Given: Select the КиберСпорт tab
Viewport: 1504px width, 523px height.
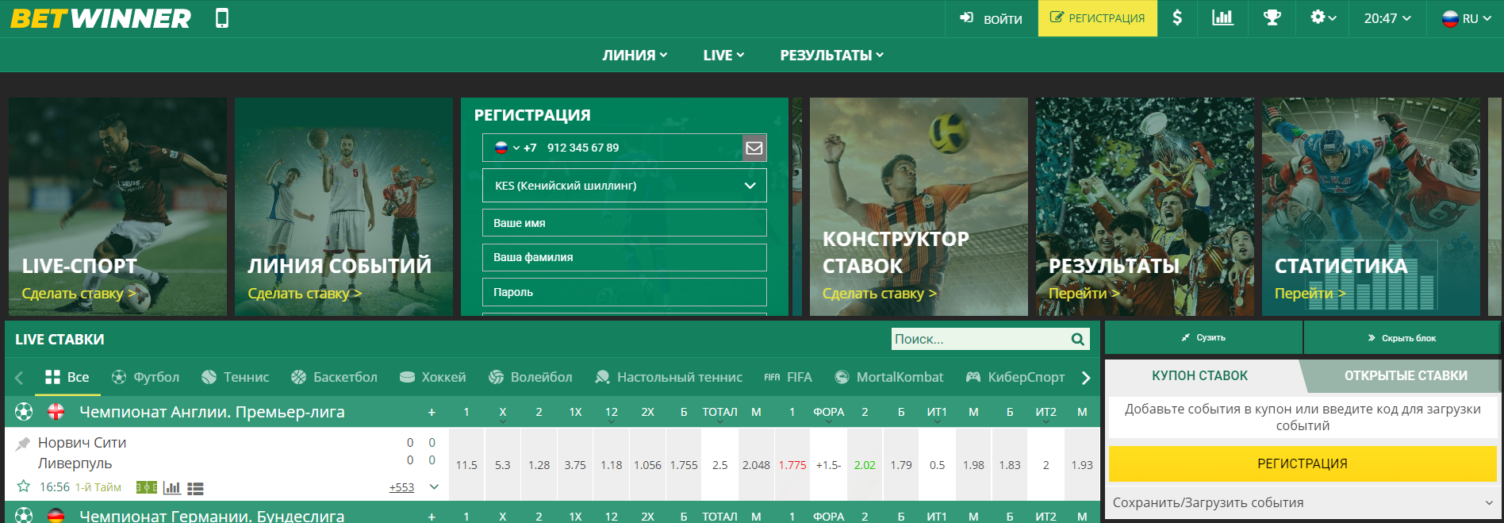Looking at the screenshot, I should coord(1015,377).
